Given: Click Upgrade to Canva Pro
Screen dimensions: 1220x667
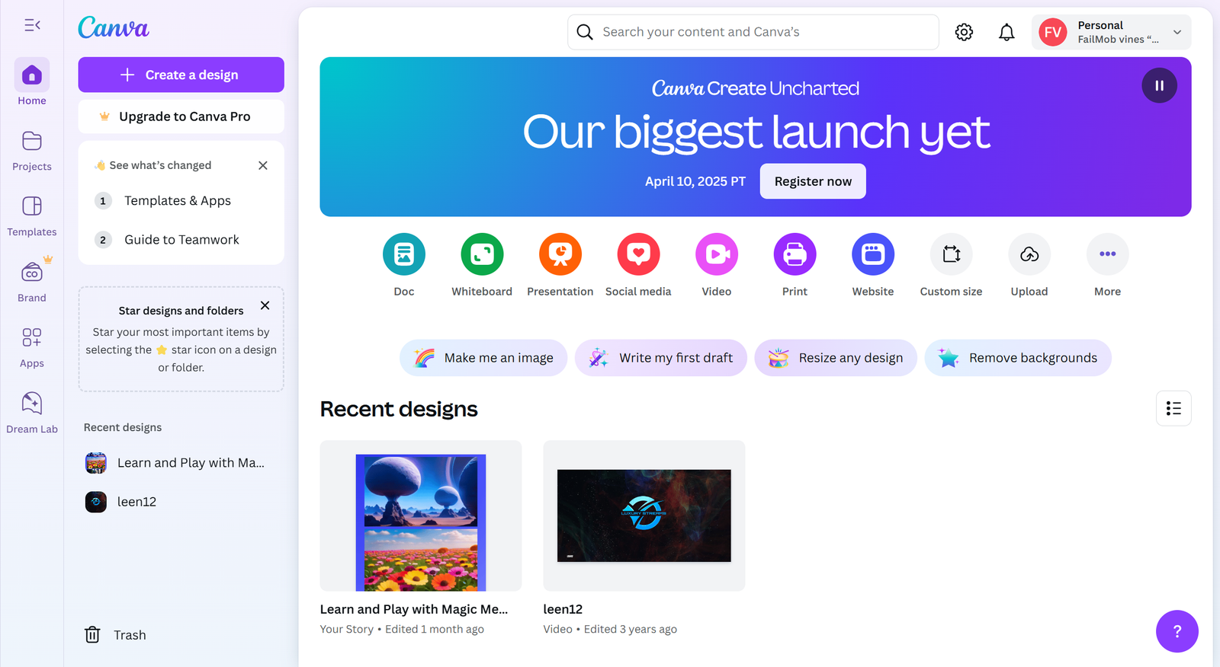Looking at the screenshot, I should pyautogui.click(x=181, y=116).
